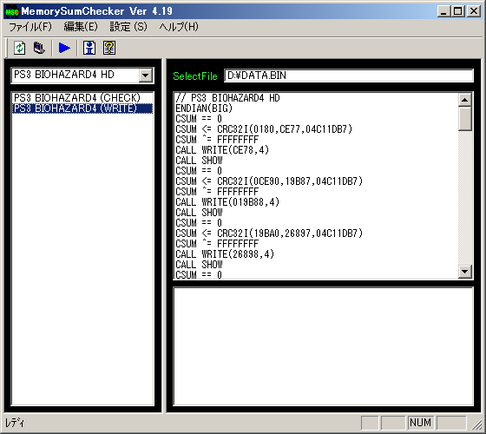Click the yellow question mark help icon
This screenshot has height=434, width=486.
109,48
